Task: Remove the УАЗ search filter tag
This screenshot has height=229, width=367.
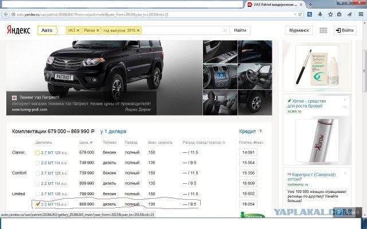Action: 77,30
